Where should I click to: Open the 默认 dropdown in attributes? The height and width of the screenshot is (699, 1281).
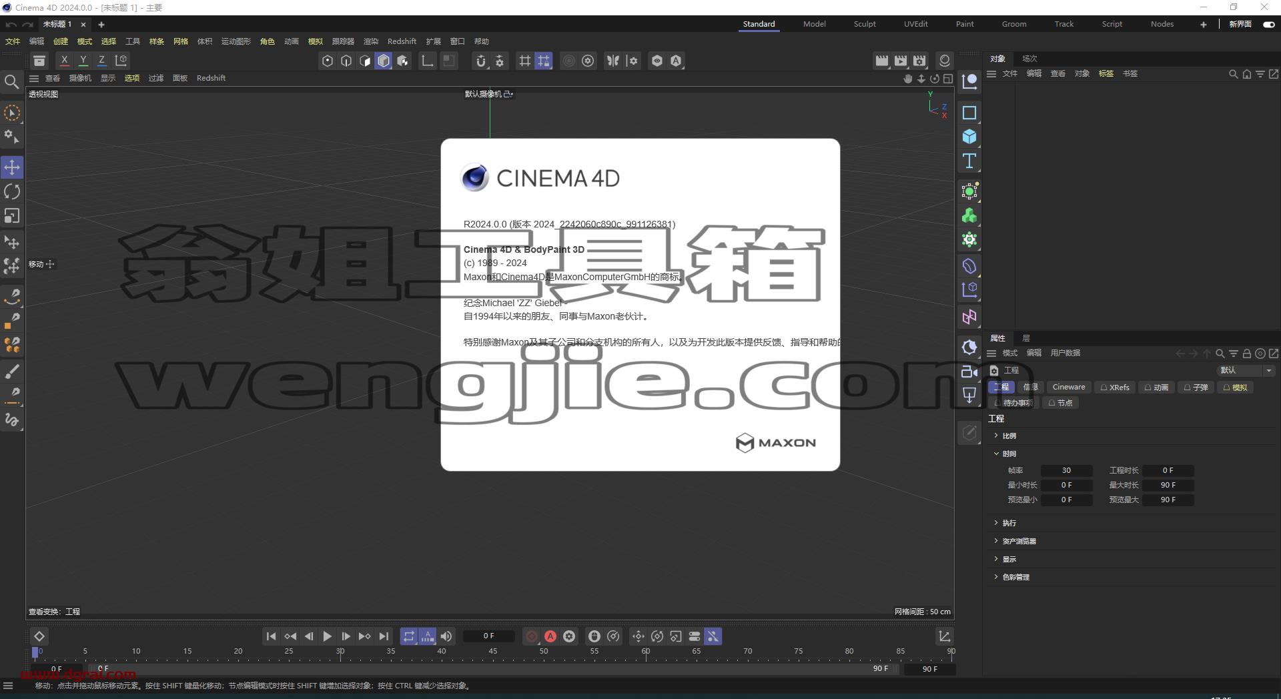(x=1246, y=370)
